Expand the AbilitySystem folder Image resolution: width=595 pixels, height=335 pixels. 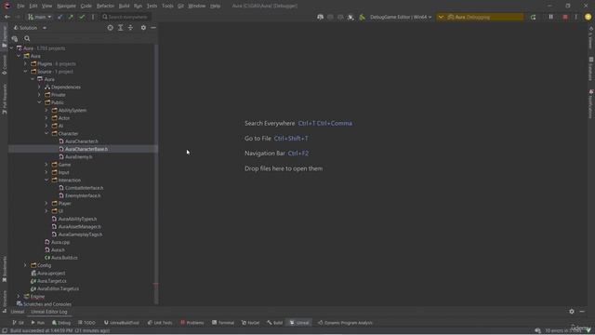click(x=46, y=110)
